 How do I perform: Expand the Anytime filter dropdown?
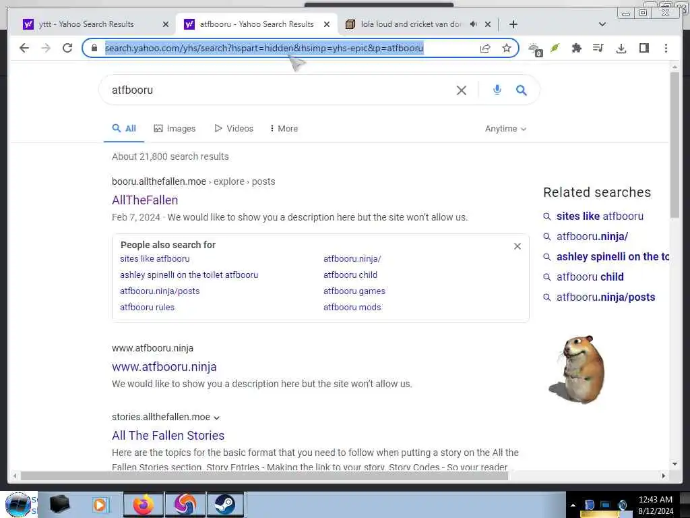click(505, 129)
